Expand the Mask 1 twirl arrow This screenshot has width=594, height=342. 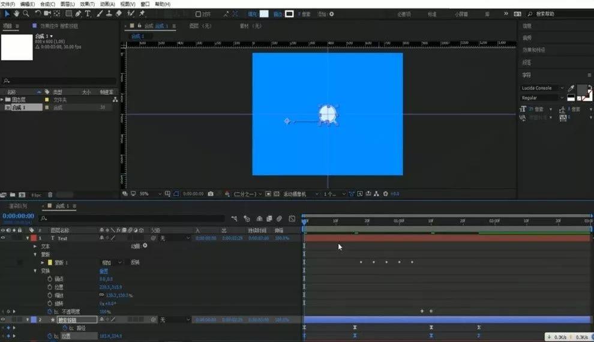pyautogui.click(x=43, y=262)
